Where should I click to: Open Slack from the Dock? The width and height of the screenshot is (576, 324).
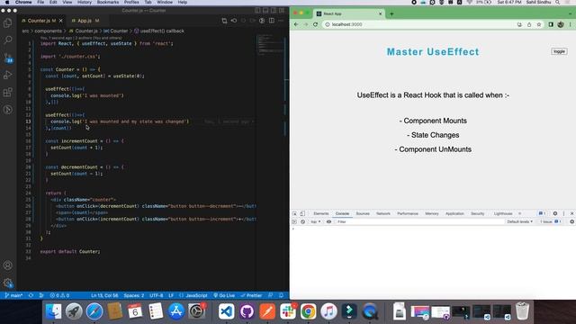point(288,311)
